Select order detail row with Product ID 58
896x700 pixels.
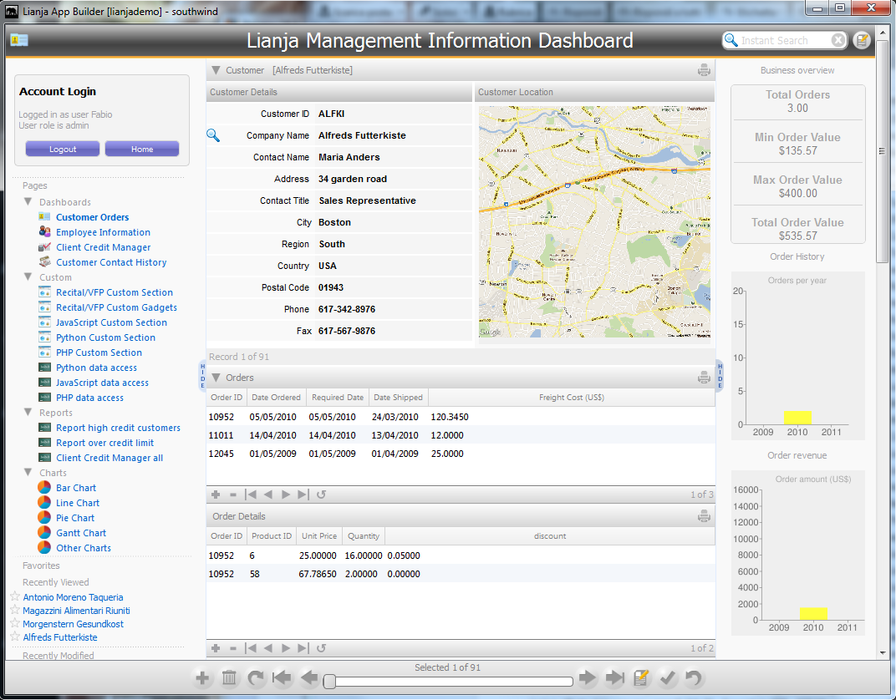pyautogui.click(x=461, y=574)
